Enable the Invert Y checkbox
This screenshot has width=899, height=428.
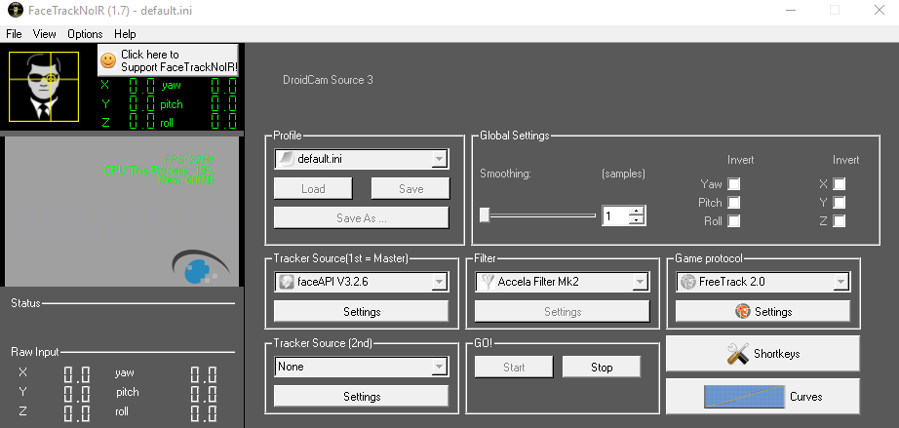coord(839,202)
